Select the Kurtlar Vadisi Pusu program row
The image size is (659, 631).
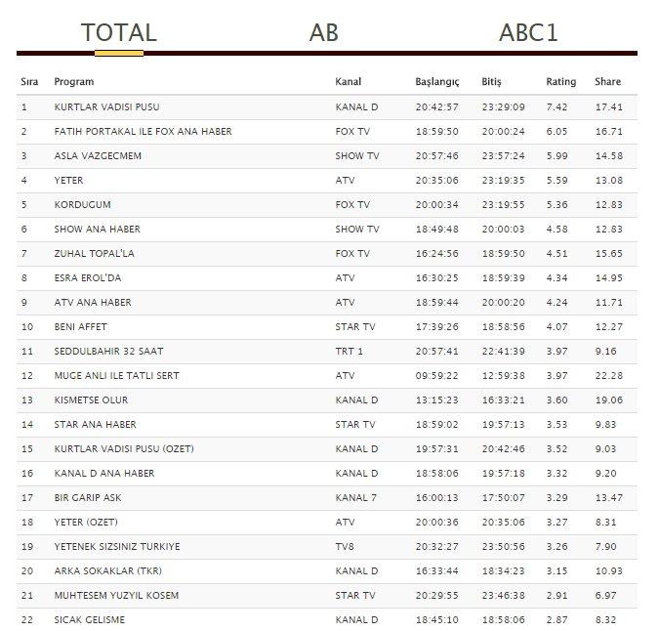(105, 106)
